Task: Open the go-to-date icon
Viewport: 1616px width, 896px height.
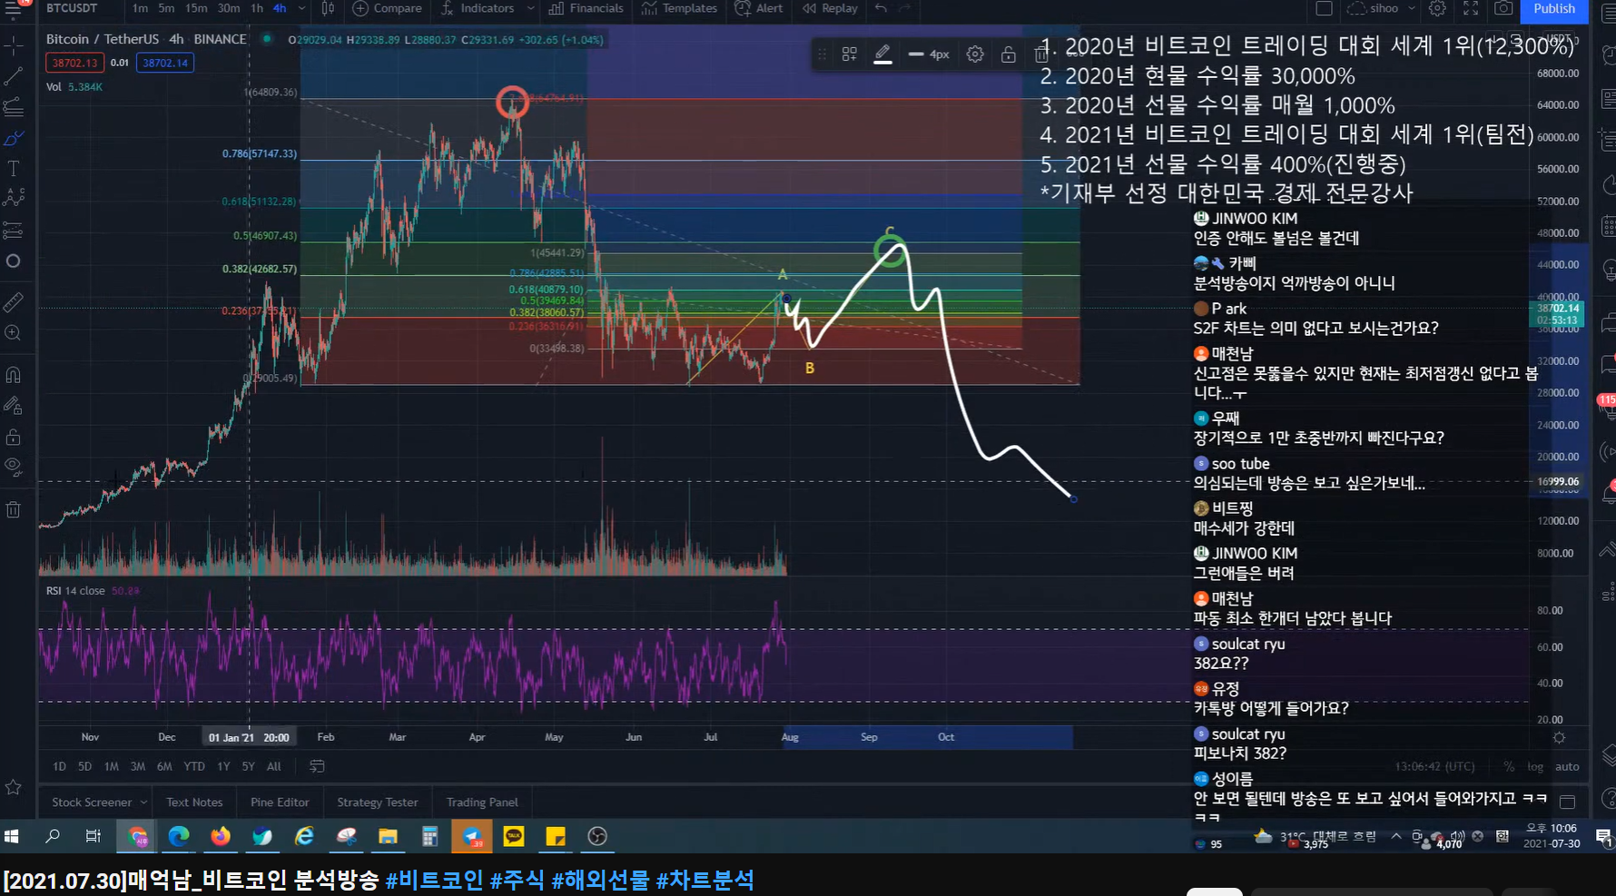Action: click(317, 766)
